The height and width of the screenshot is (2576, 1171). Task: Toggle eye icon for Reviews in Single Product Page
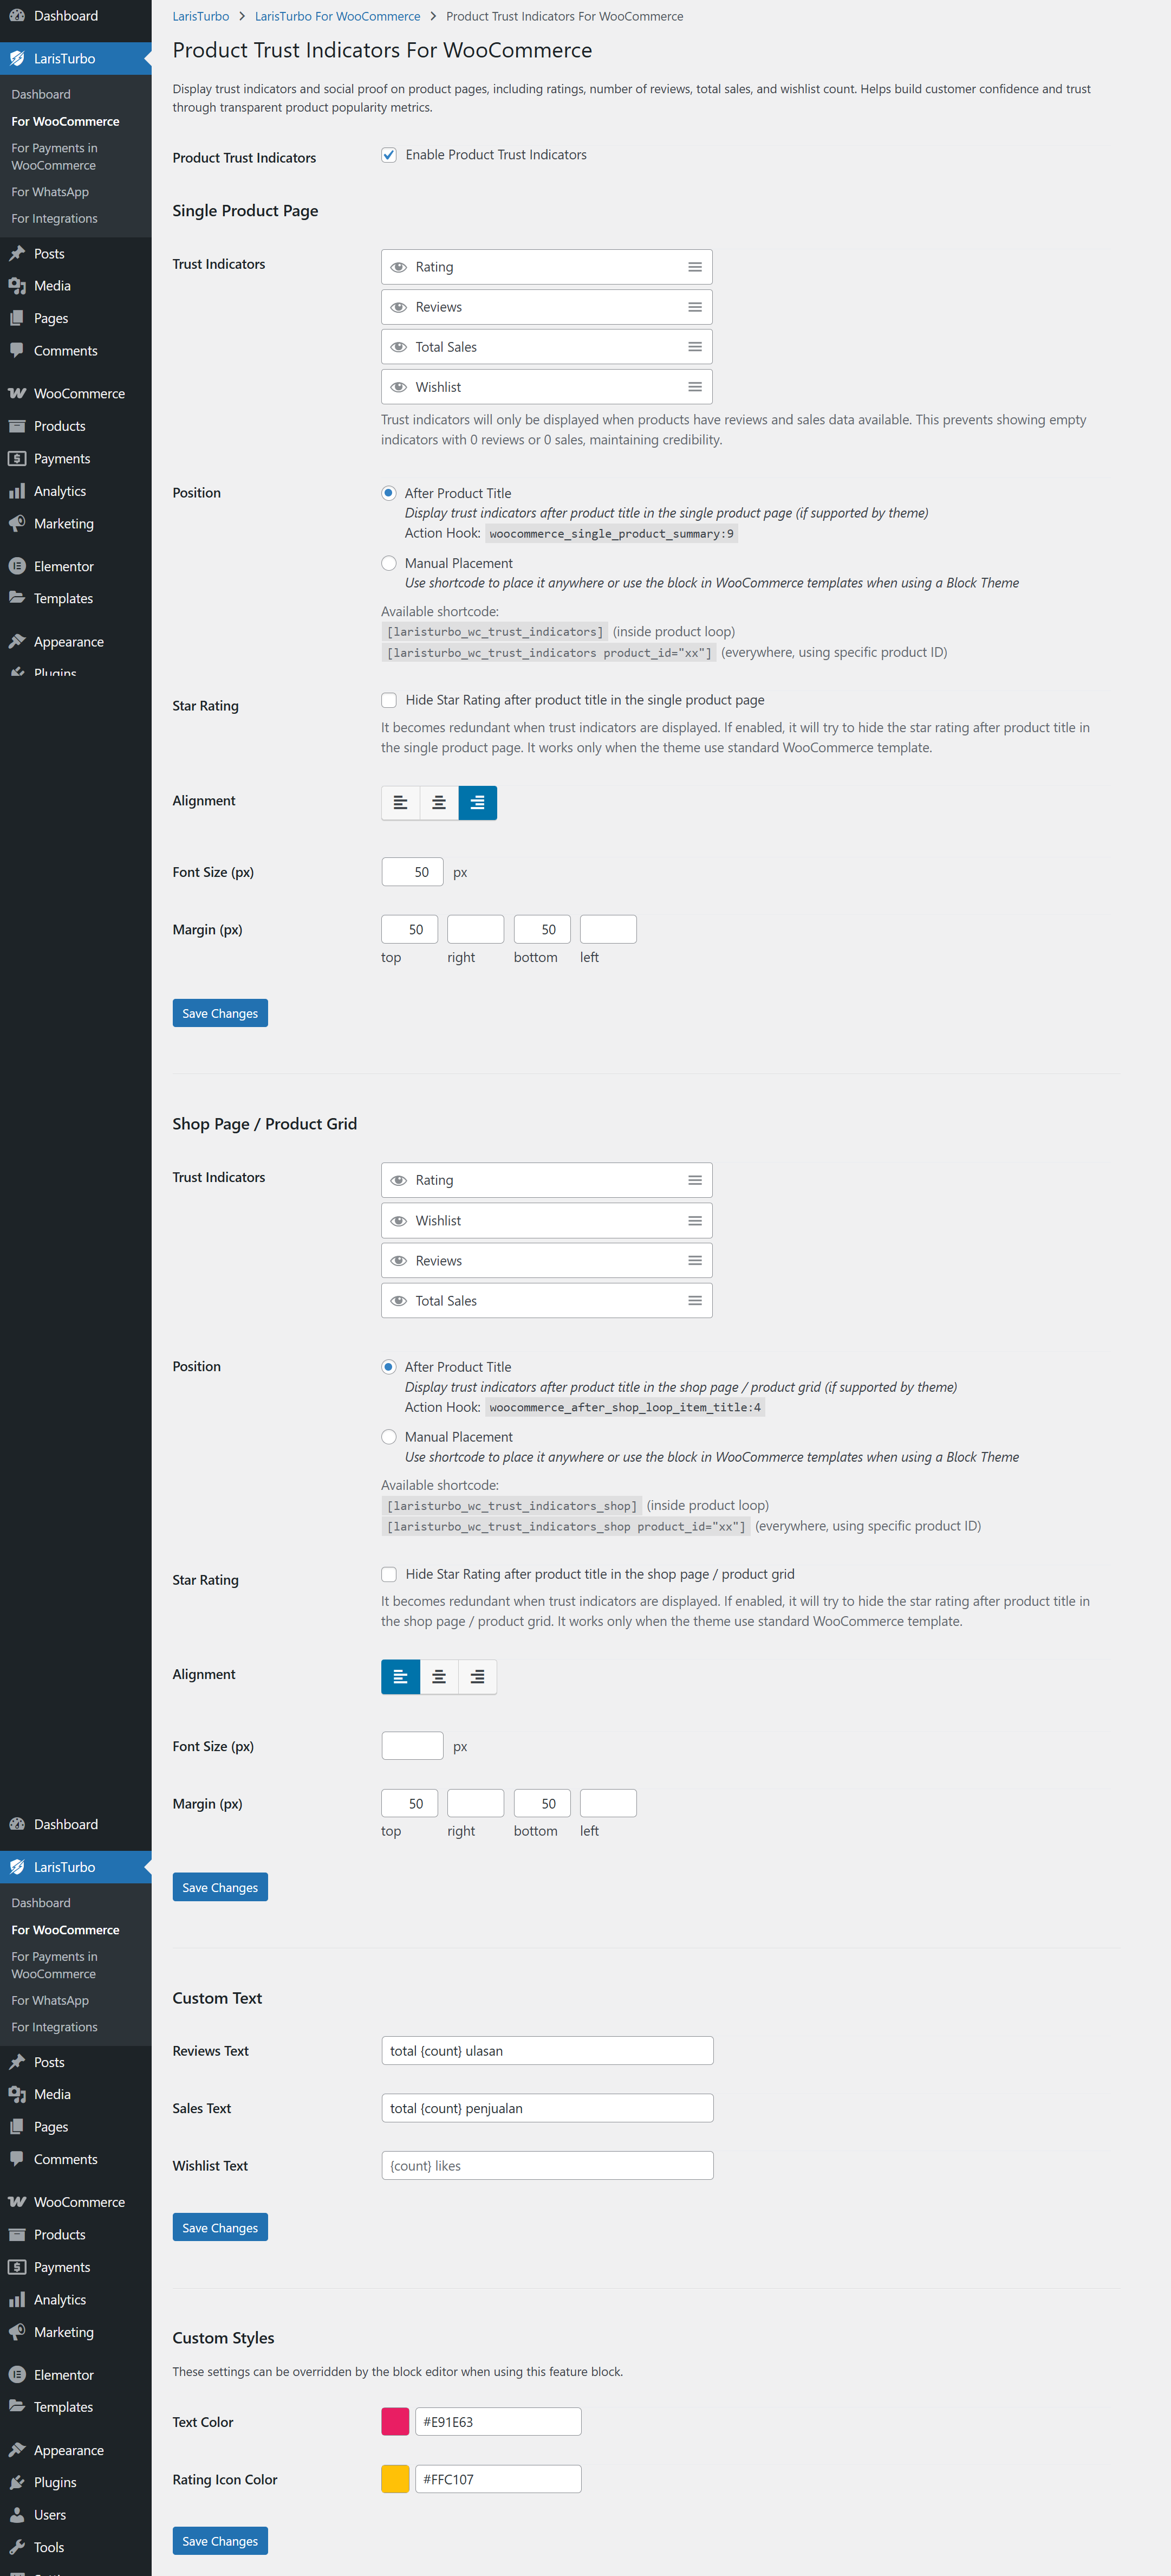tap(399, 307)
